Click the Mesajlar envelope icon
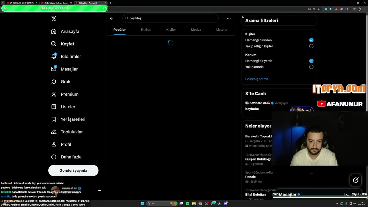The width and height of the screenshot is (368, 207). pos(54,69)
